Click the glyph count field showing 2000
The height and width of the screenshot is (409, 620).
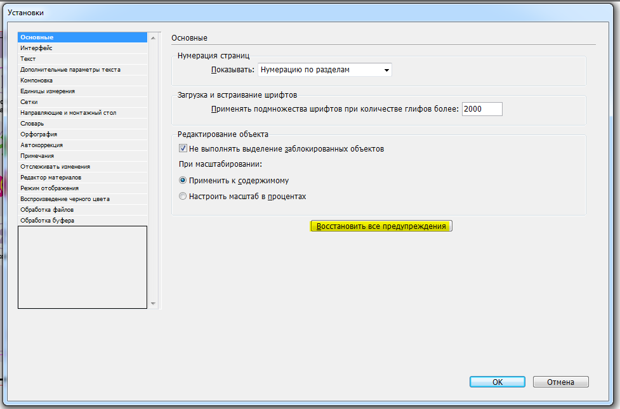click(x=482, y=109)
